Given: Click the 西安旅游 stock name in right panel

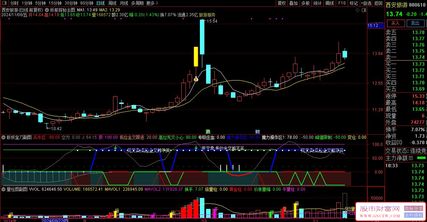Looking at the screenshot, I should coord(396,5).
